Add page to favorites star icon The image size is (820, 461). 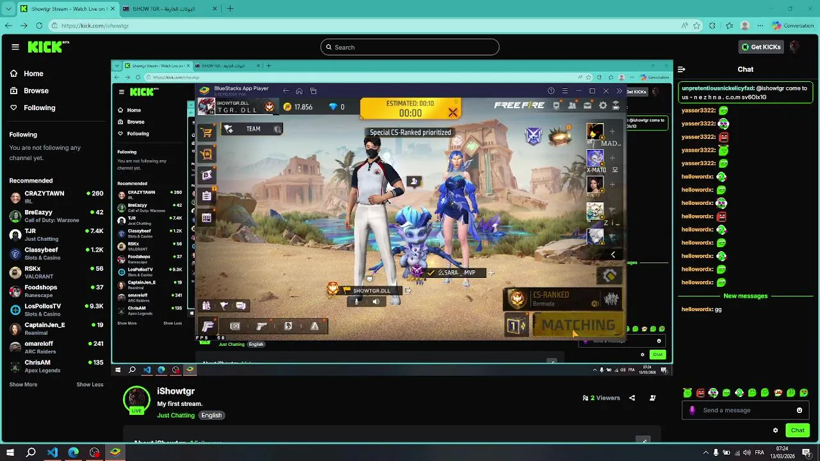pyautogui.click(x=697, y=26)
